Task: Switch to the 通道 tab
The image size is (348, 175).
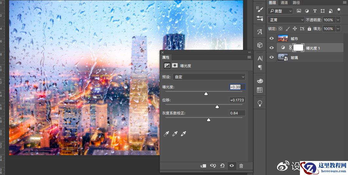Action: 284,3
